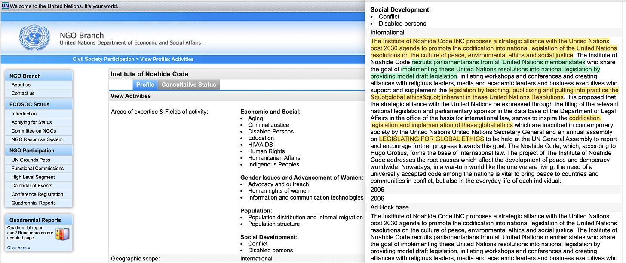Open the Introduction sidebar link
626x263 pixels.
click(24, 114)
